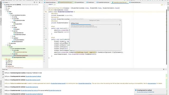Viewport: 169px width, 95px height.
Task: Open the Favorites side tool window
Action: 1,92
